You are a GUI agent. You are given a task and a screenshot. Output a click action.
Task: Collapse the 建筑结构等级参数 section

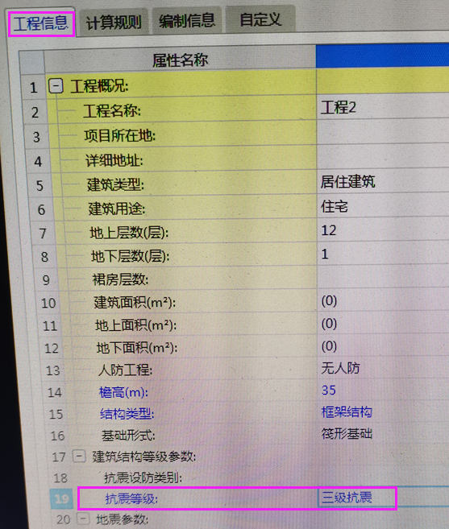(x=79, y=457)
